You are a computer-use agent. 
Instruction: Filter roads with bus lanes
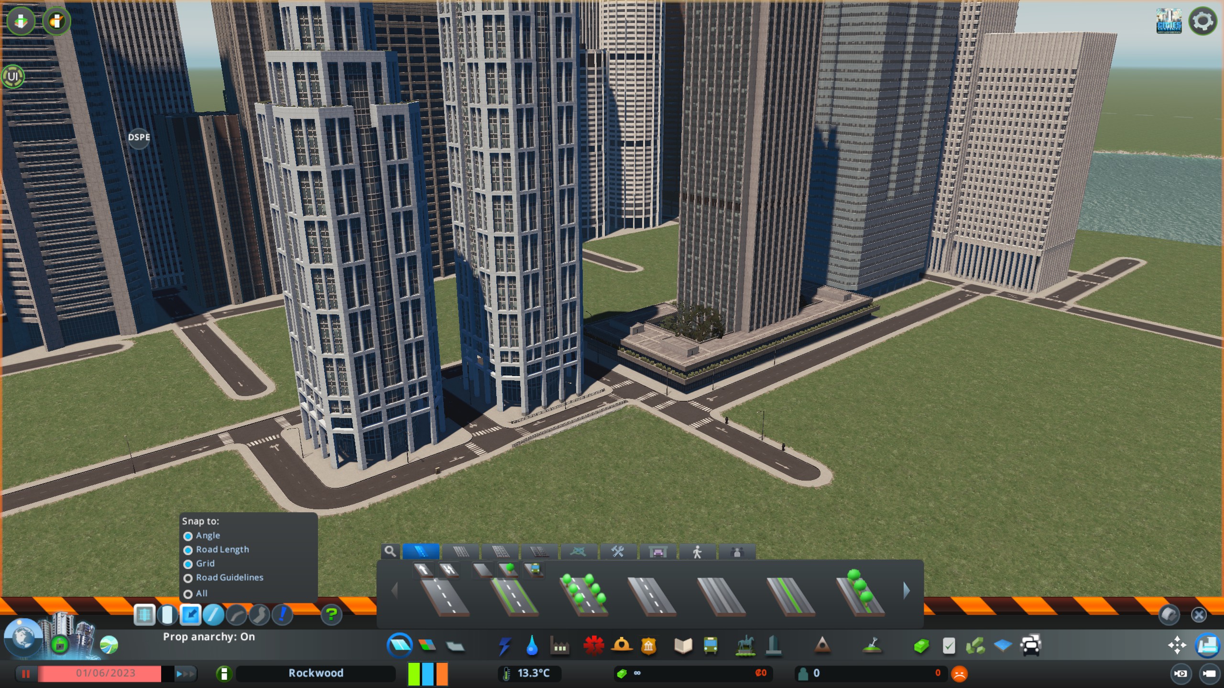pos(534,570)
